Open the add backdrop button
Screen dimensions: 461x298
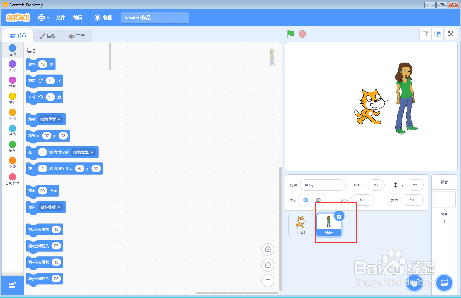click(x=444, y=283)
